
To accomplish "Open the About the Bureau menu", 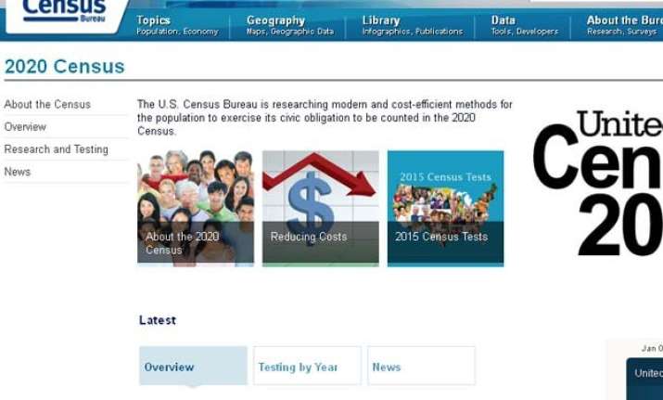I will pyautogui.click(x=625, y=25).
